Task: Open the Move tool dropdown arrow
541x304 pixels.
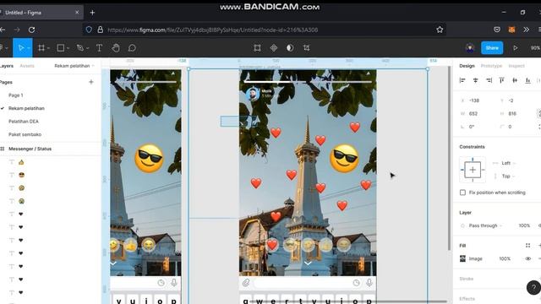Action: 29,48
